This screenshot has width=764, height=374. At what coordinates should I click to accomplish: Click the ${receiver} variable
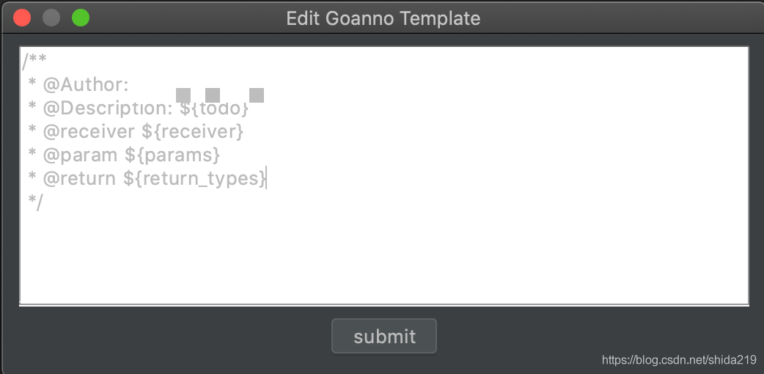coord(192,132)
